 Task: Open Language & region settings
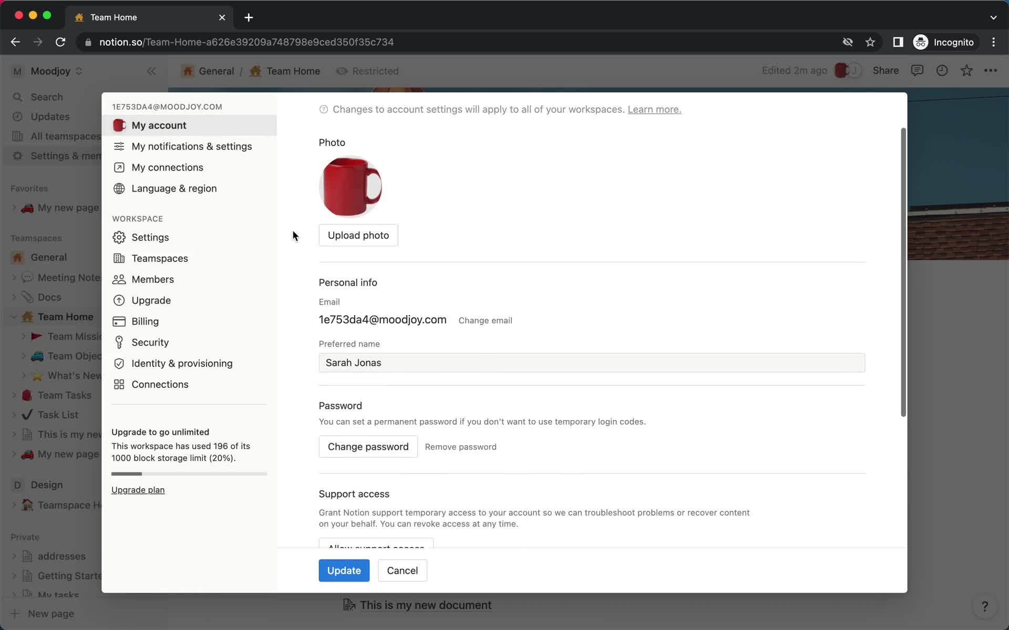(173, 188)
